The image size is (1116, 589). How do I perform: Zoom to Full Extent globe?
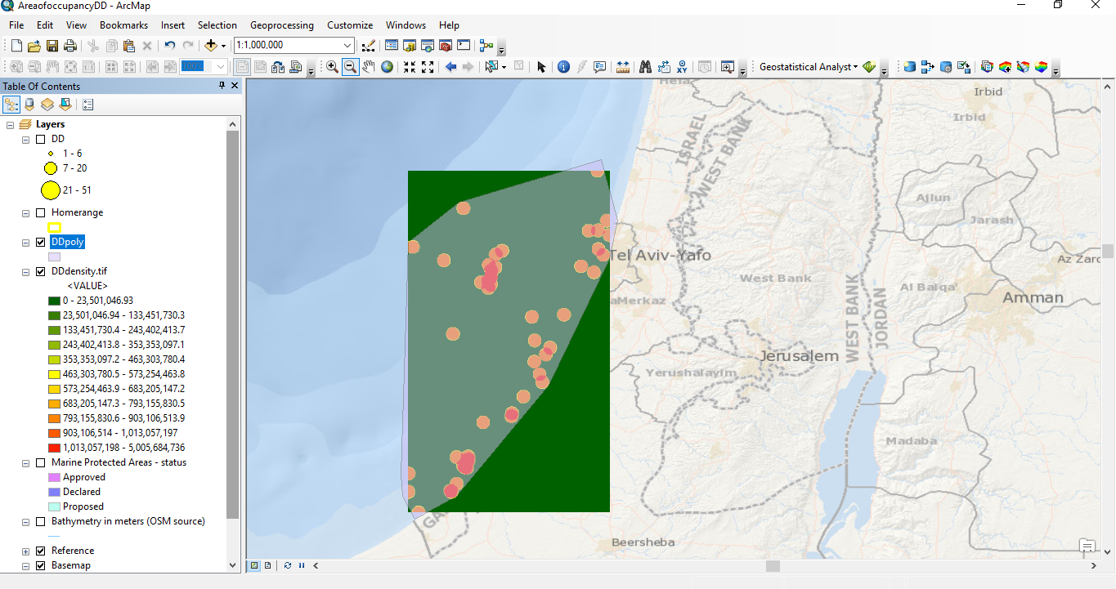(x=387, y=67)
